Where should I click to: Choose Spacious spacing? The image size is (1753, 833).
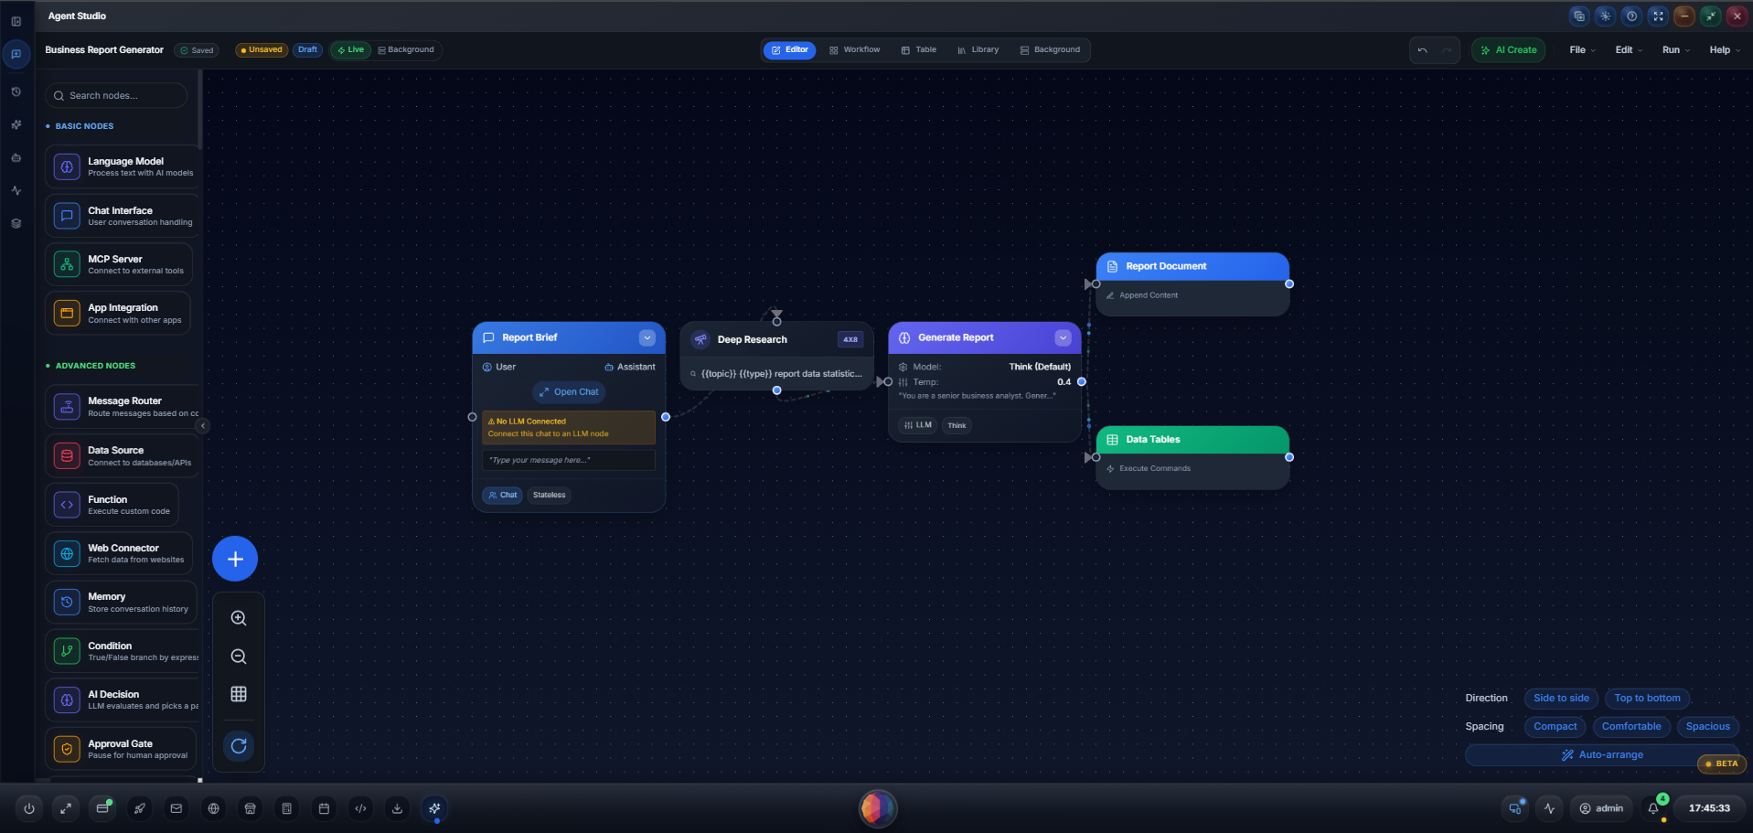click(1707, 727)
